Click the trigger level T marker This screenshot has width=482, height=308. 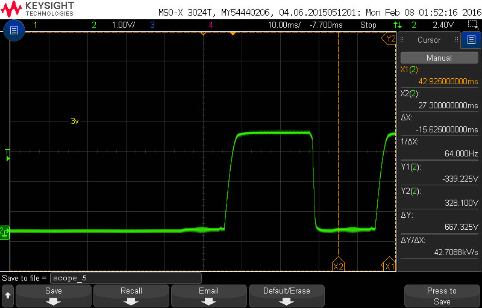tap(7, 155)
